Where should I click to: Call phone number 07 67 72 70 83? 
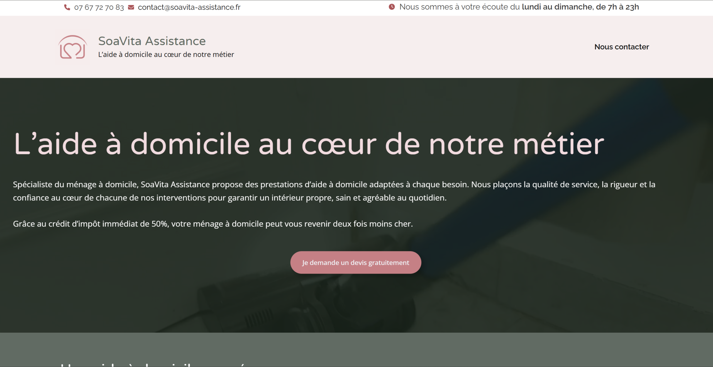click(99, 7)
